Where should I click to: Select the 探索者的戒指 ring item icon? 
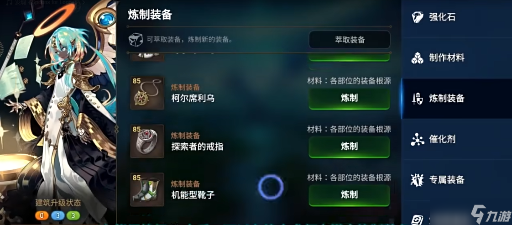click(x=147, y=141)
